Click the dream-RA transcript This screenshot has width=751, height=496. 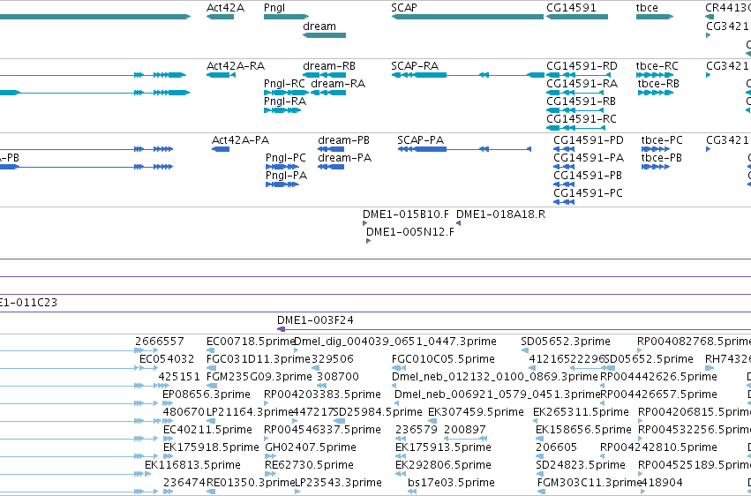328,93
